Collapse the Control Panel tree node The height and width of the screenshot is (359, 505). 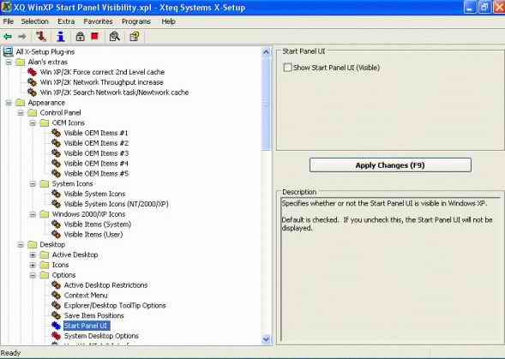(21, 113)
